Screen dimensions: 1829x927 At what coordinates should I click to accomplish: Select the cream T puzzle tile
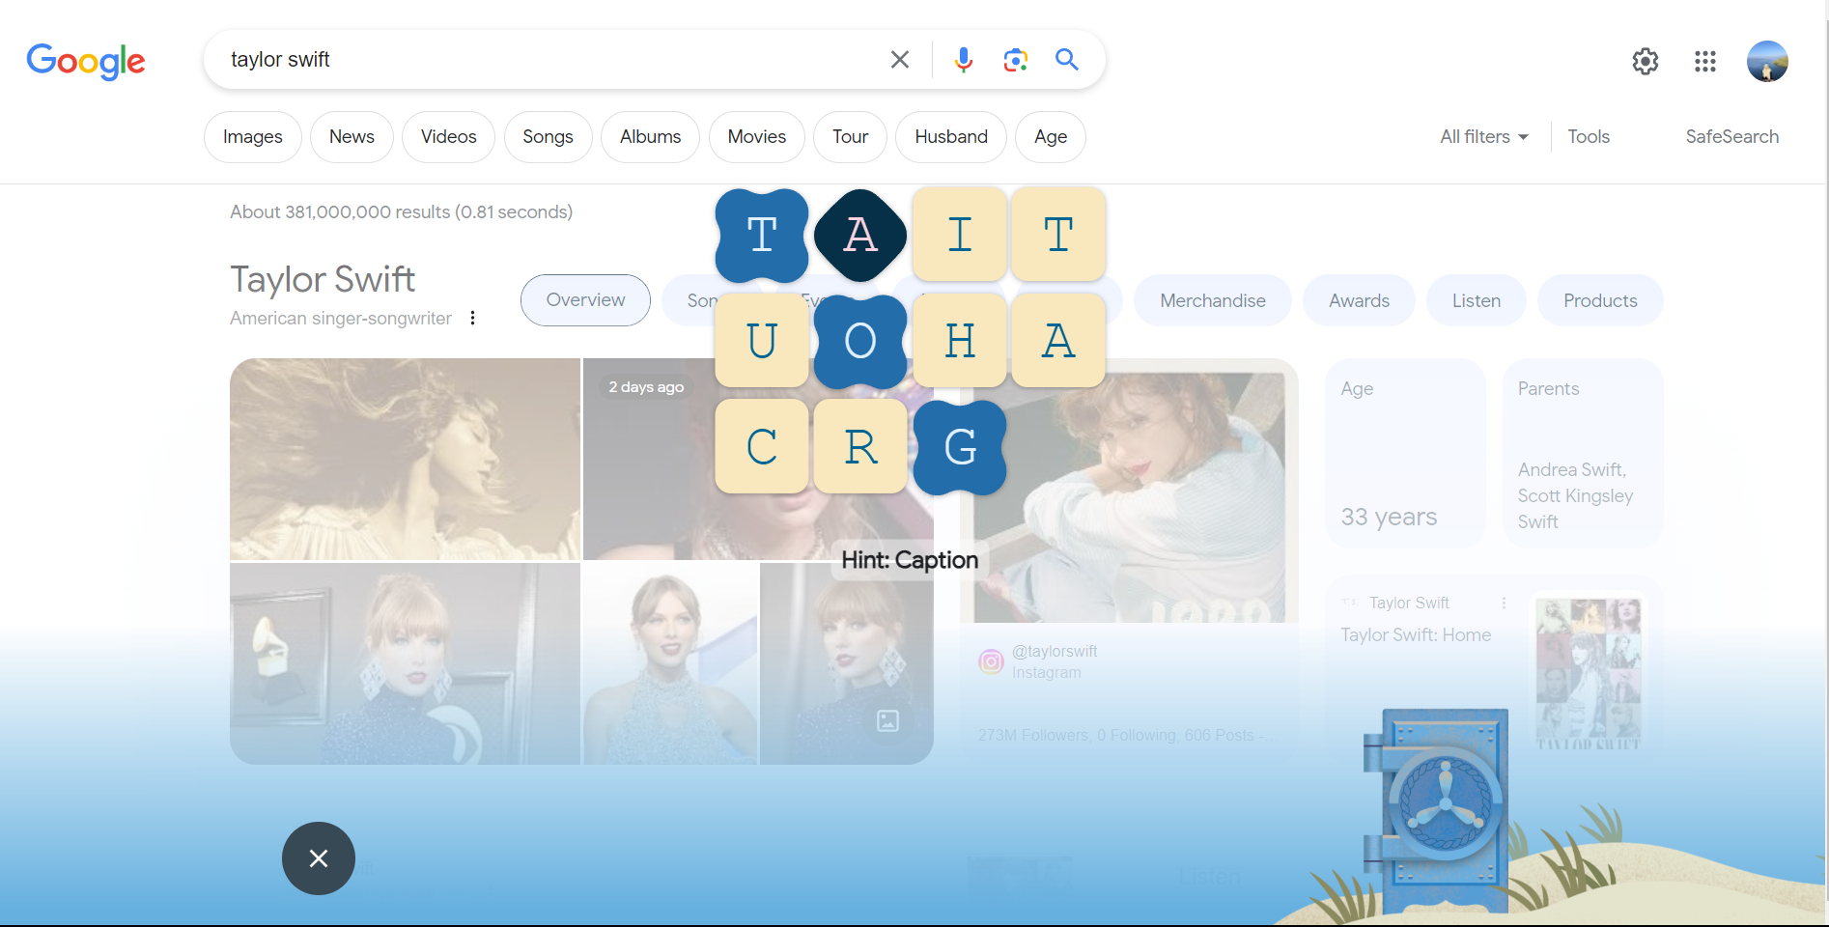tap(1058, 235)
